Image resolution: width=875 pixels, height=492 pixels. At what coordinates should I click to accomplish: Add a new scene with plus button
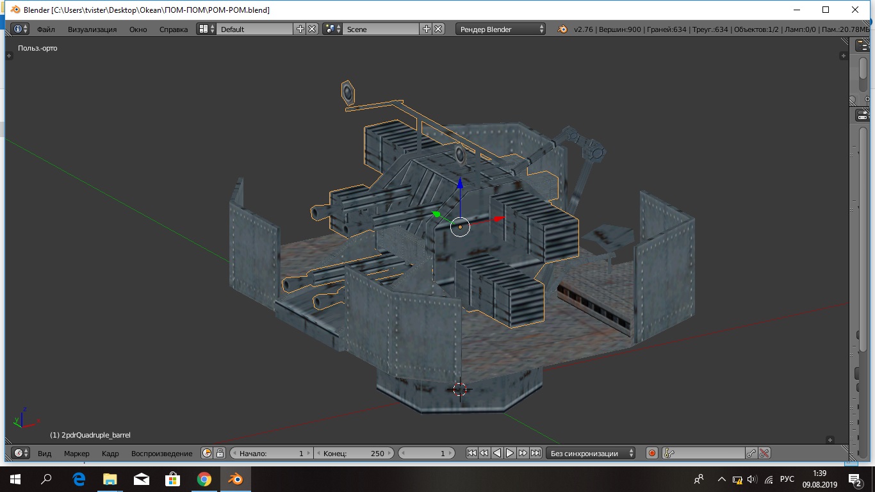pos(427,29)
